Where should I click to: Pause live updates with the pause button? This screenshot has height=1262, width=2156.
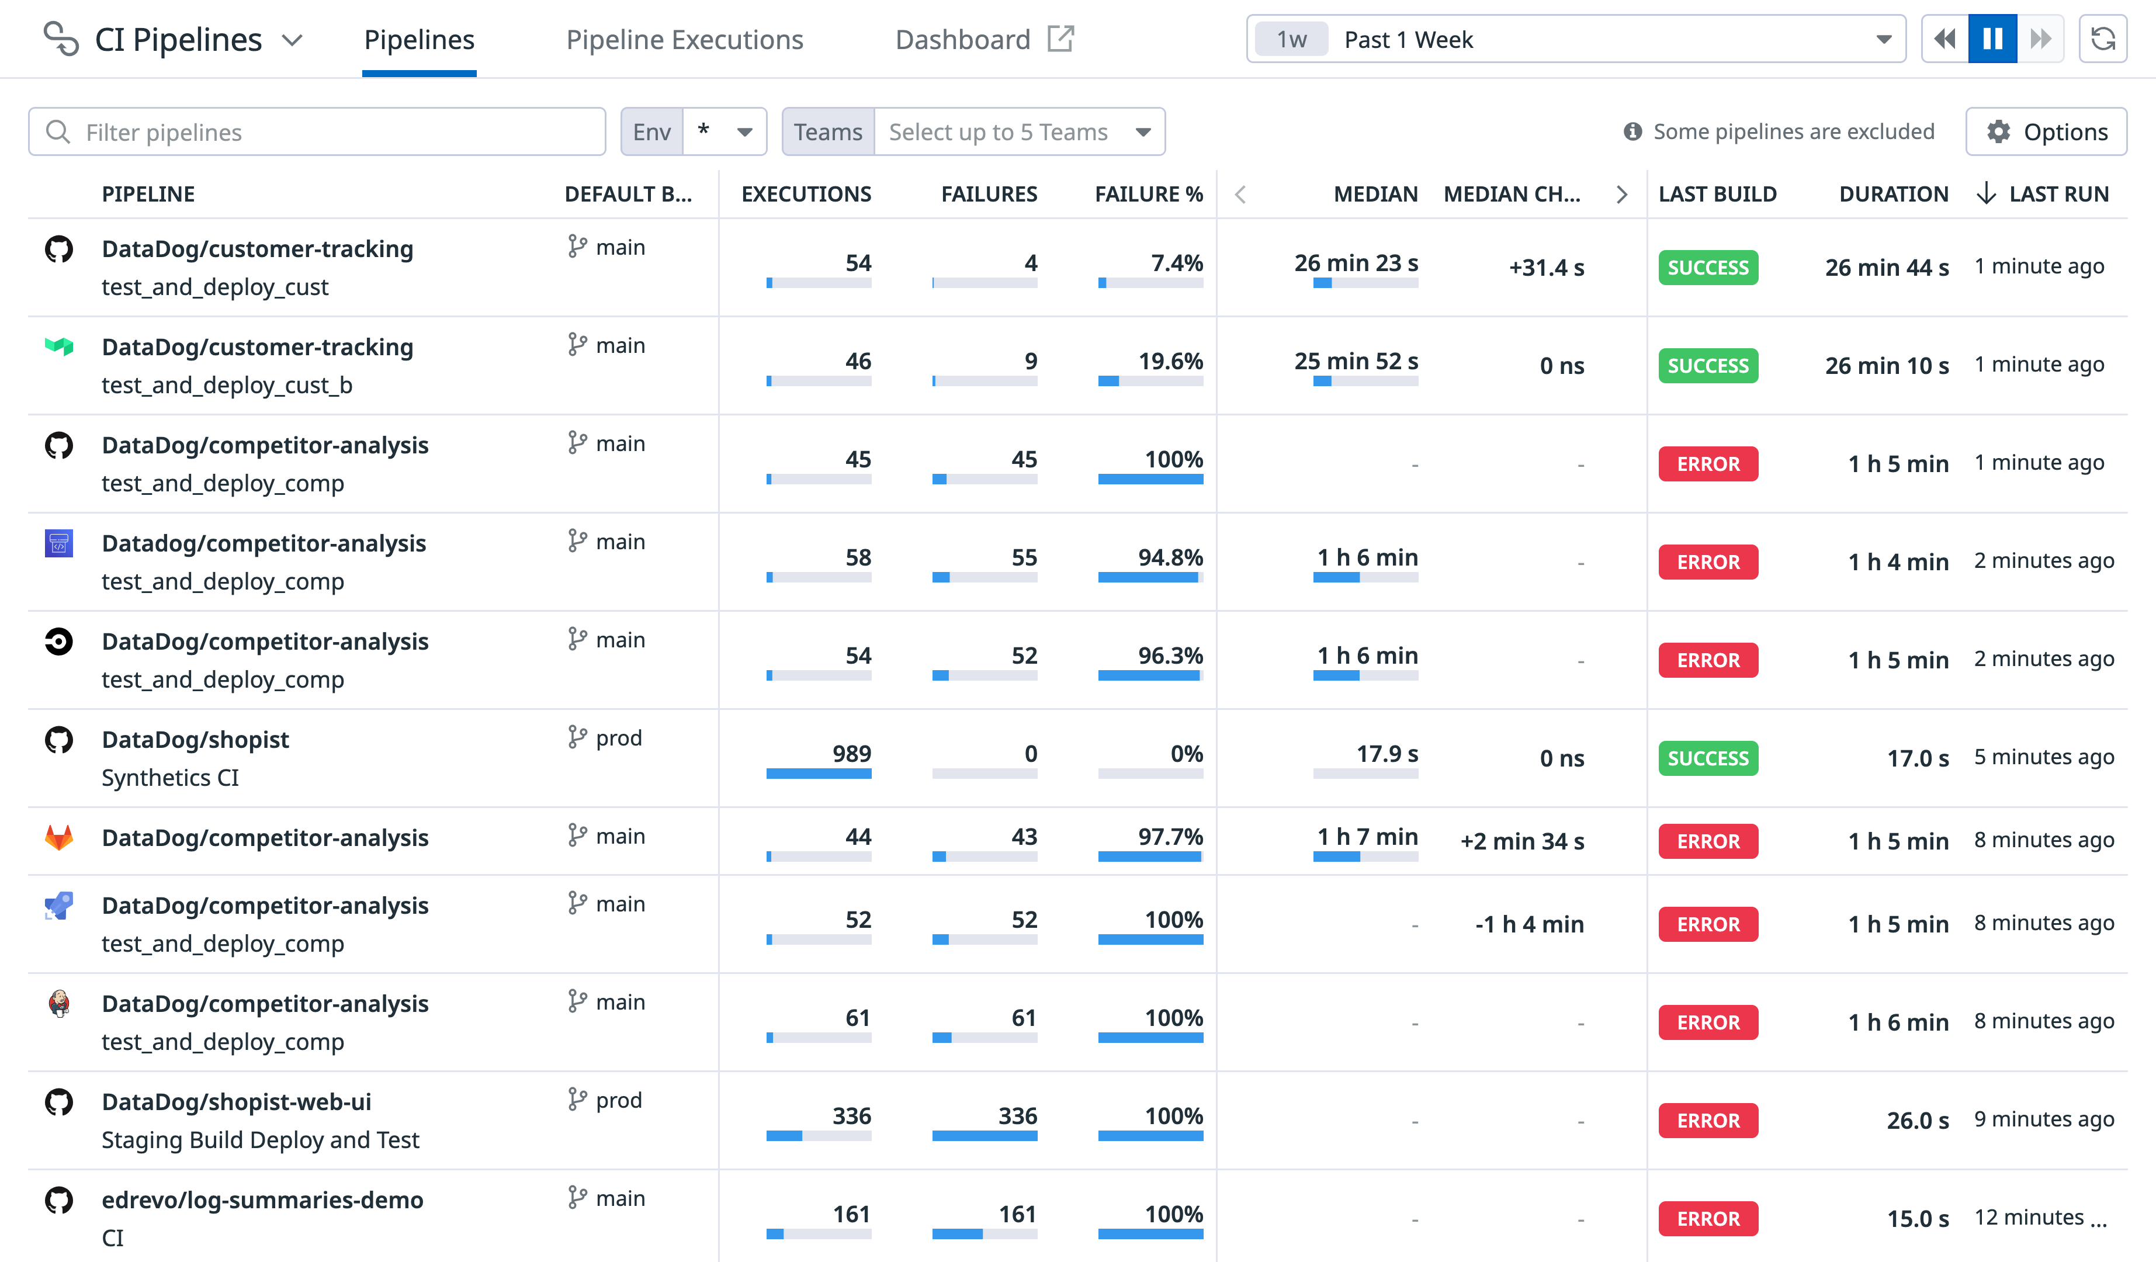(x=1992, y=39)
